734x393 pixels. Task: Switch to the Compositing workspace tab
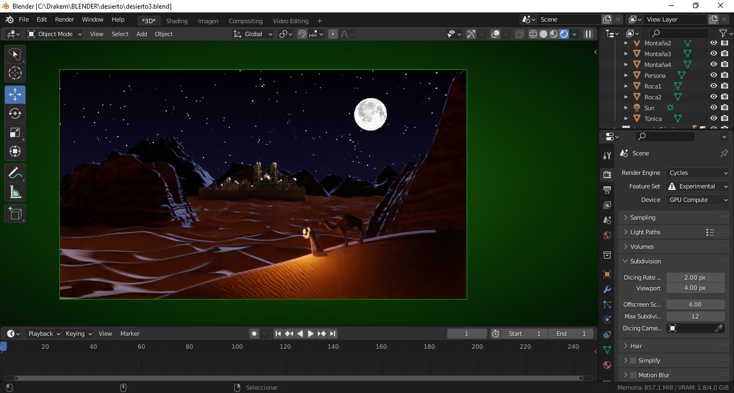pos(246,21)
